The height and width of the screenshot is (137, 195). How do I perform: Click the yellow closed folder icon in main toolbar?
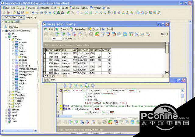click(x=27, y=13)
